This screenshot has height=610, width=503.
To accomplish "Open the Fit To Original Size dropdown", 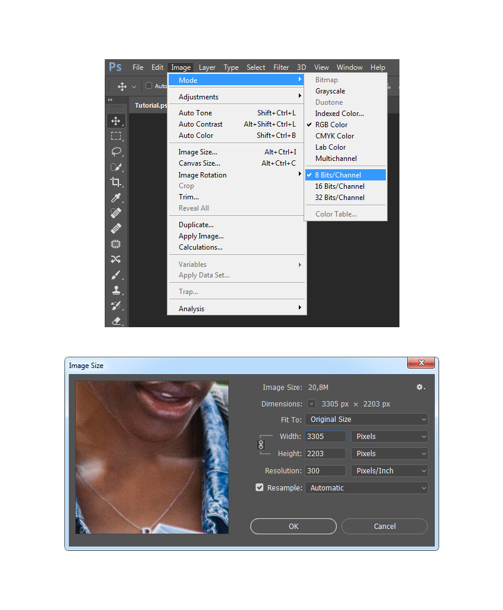I will (x=366, y=419).
